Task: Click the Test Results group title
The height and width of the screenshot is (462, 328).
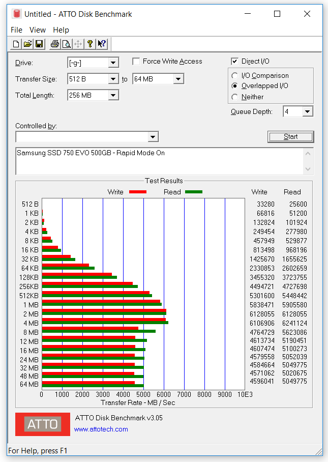Action: tap(164, 181)
